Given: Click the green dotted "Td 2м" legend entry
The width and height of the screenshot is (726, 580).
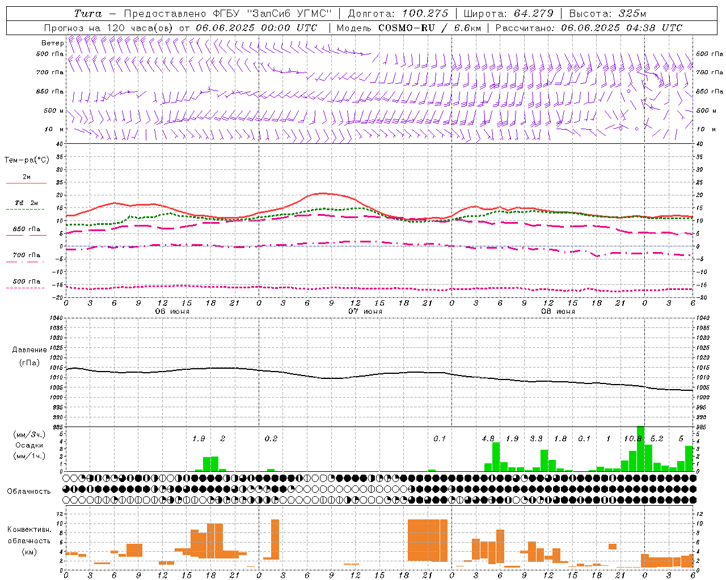Looking at the screenshot, I should (x=26, y=206).
